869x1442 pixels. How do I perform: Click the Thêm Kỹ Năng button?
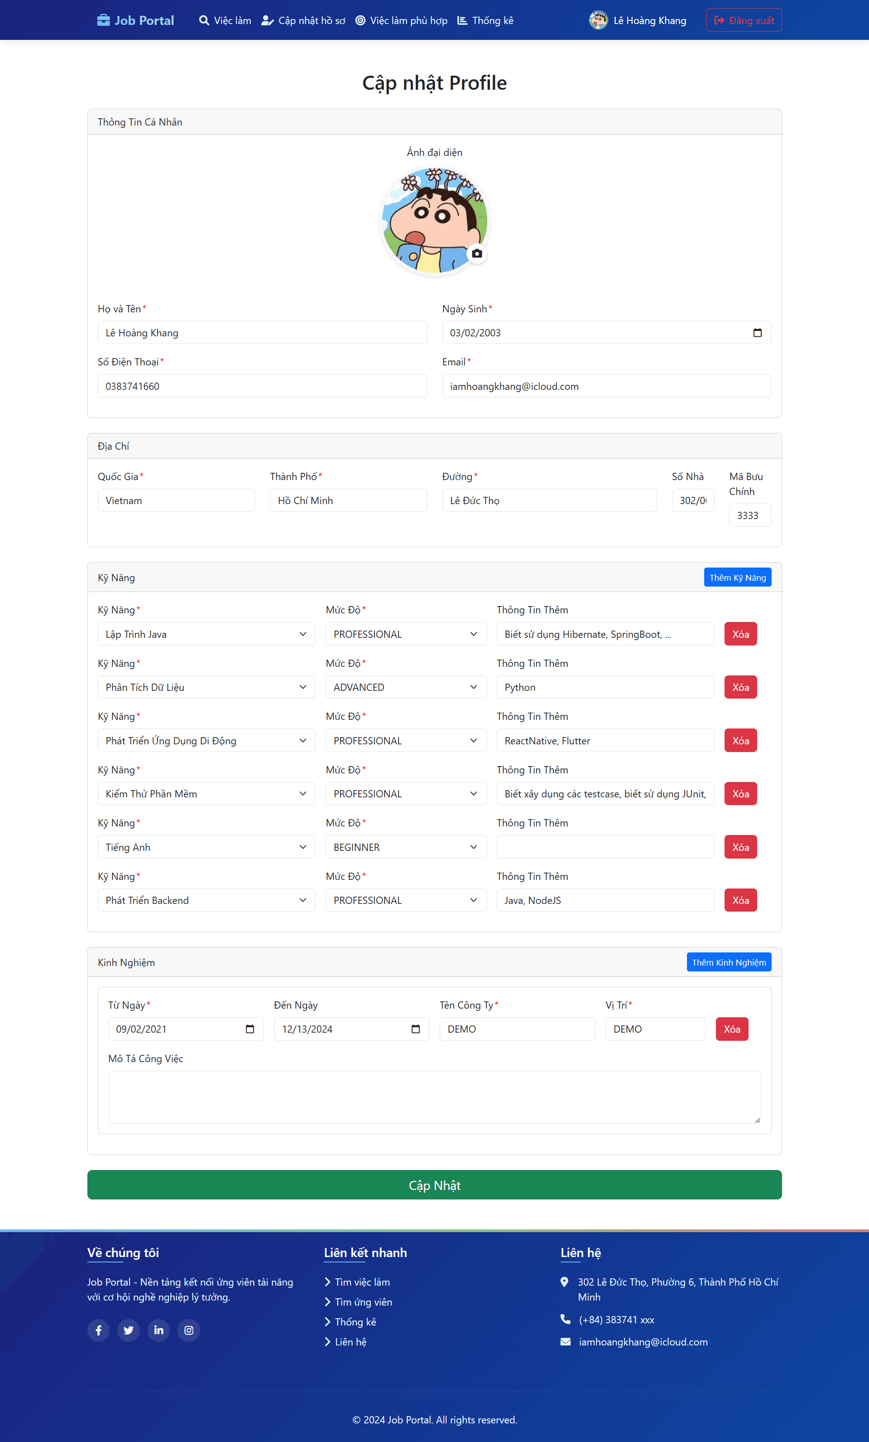(737, 578)
